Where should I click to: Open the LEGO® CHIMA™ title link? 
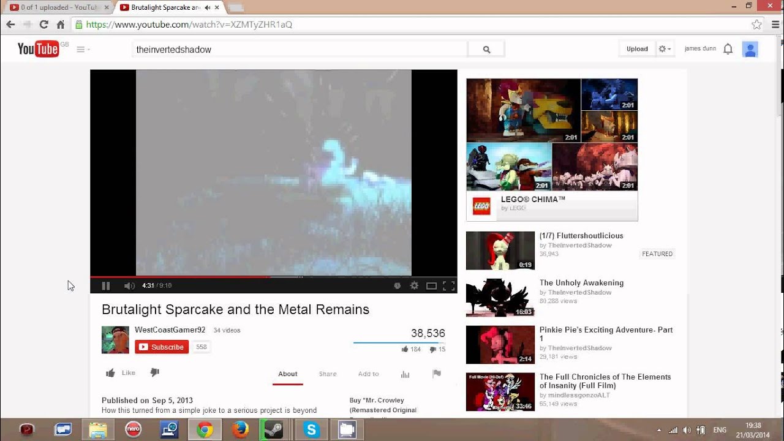533,199
